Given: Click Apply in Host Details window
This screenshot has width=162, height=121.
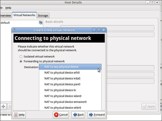Looking at the screenshot, I should [149, 106].
